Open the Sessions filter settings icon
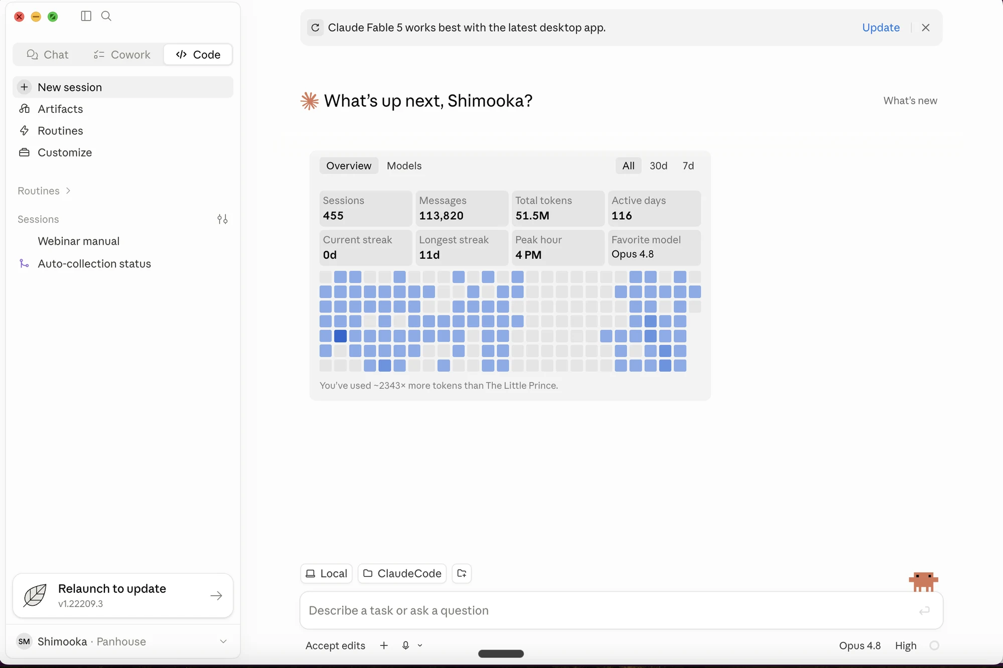This screenshot has width=1003, height=668. click(x=222, y=219)
